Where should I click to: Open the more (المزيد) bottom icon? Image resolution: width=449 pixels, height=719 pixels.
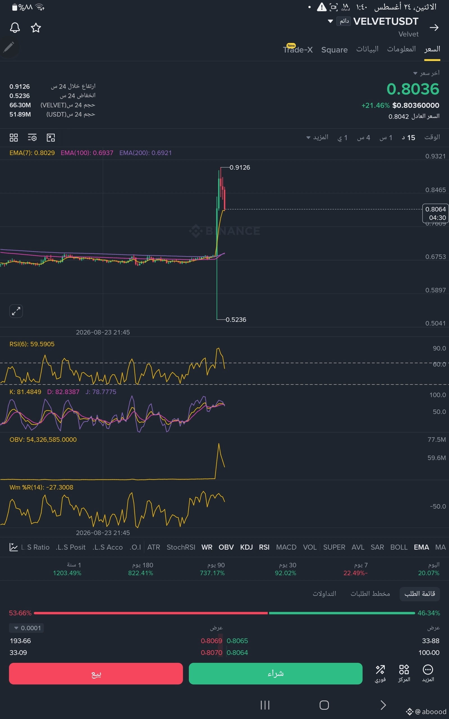(428, 673)
